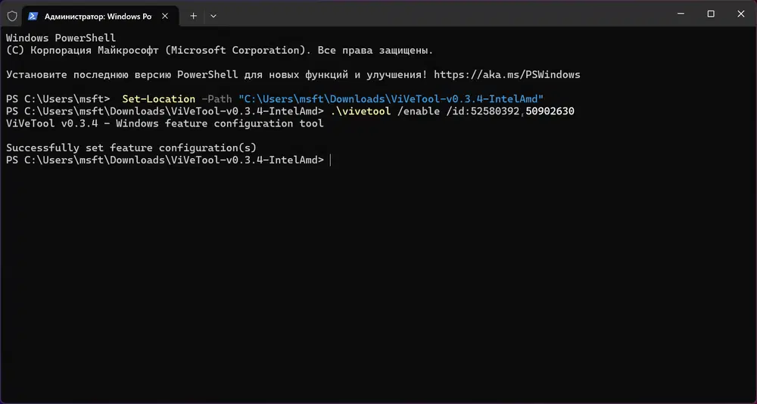Viewport: 757px width, 404px height.
Task: Click the 'Set-Location' command text
Action: tap(158, 99)
